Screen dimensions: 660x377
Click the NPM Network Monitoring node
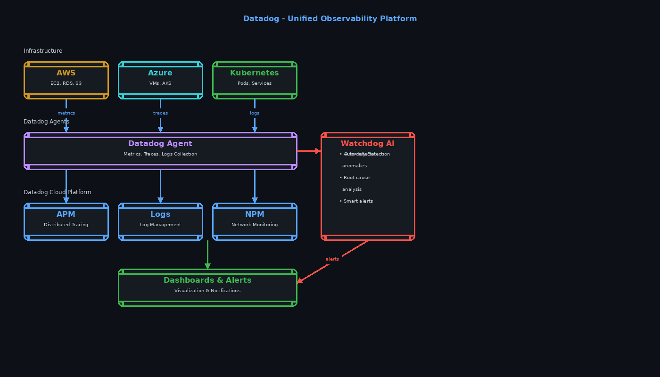(255, 221)
